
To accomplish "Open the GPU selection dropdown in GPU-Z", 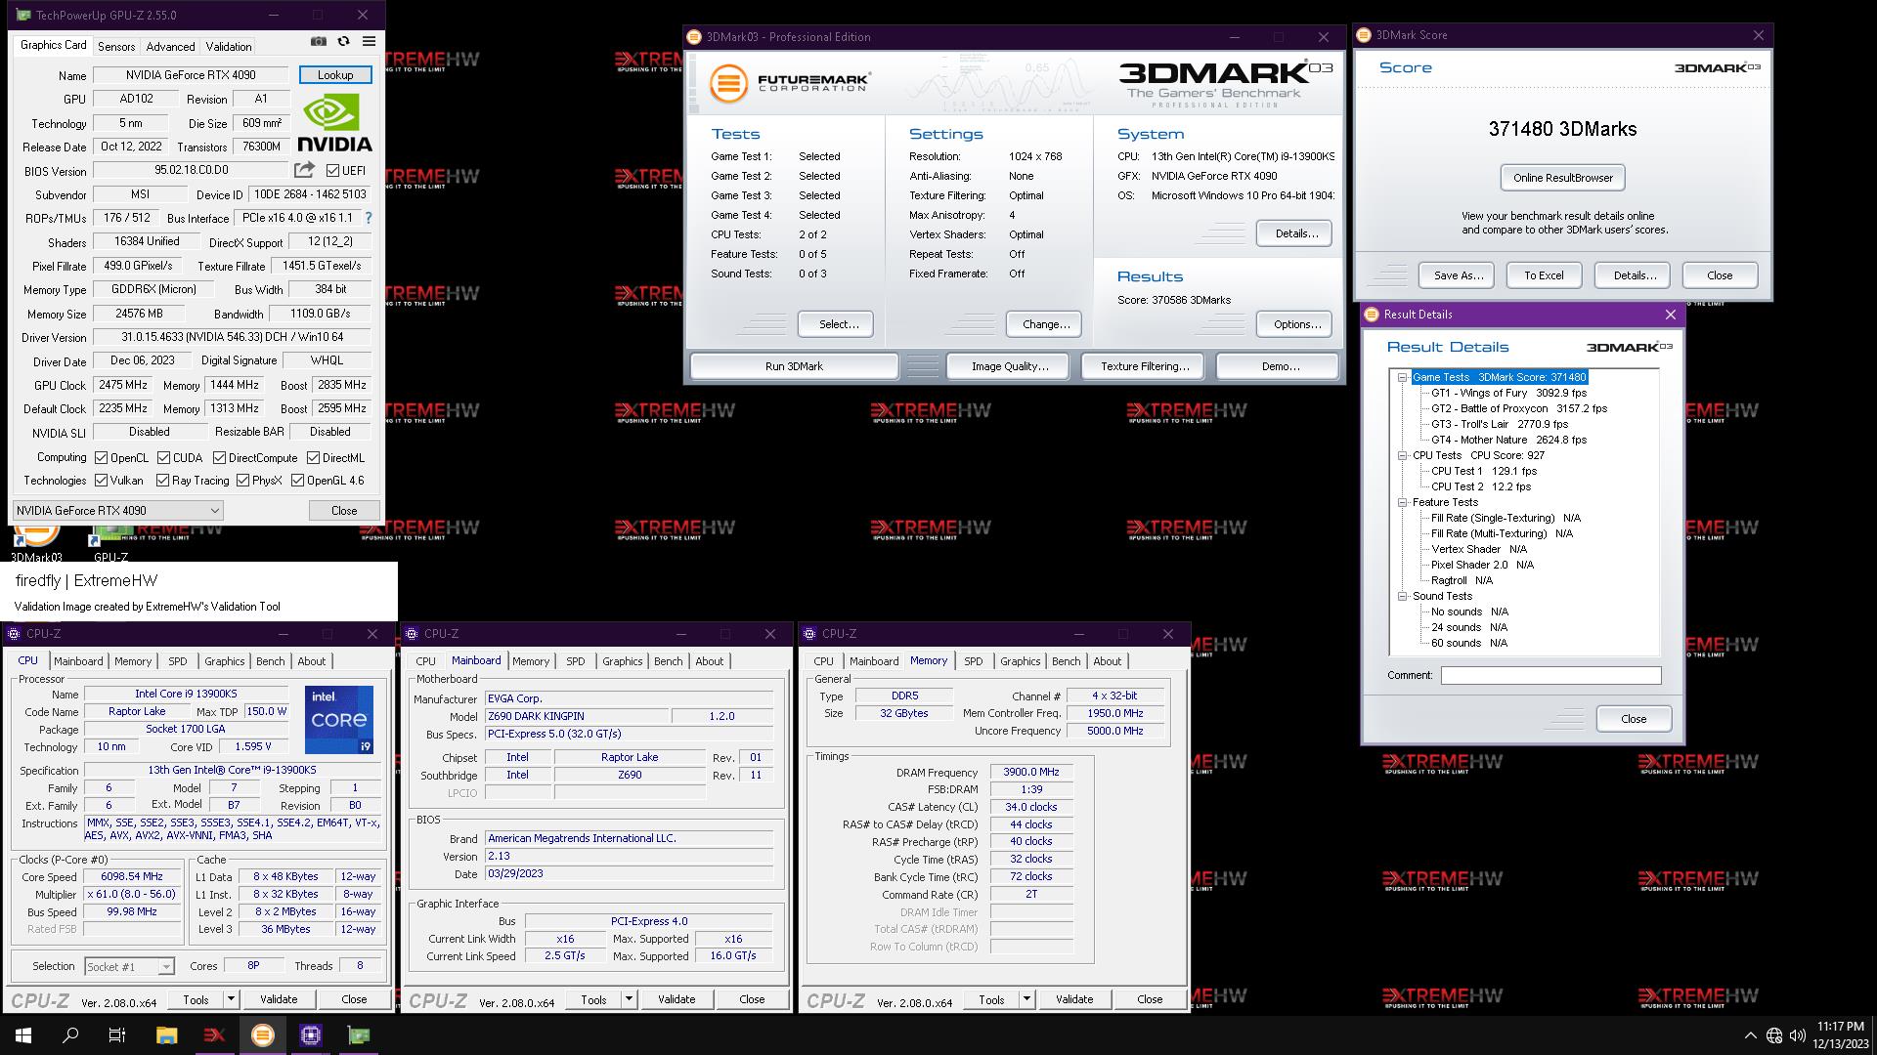I will (x=118, y=510).
